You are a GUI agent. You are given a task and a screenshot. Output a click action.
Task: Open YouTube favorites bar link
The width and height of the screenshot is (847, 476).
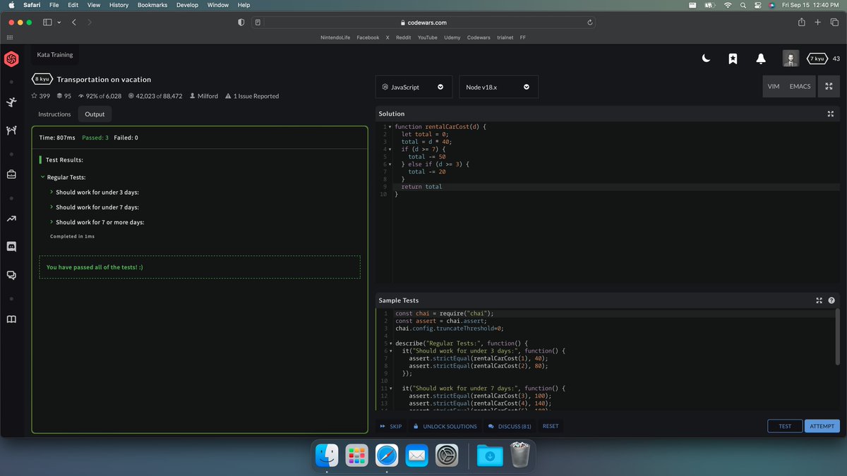click(427, 37)
